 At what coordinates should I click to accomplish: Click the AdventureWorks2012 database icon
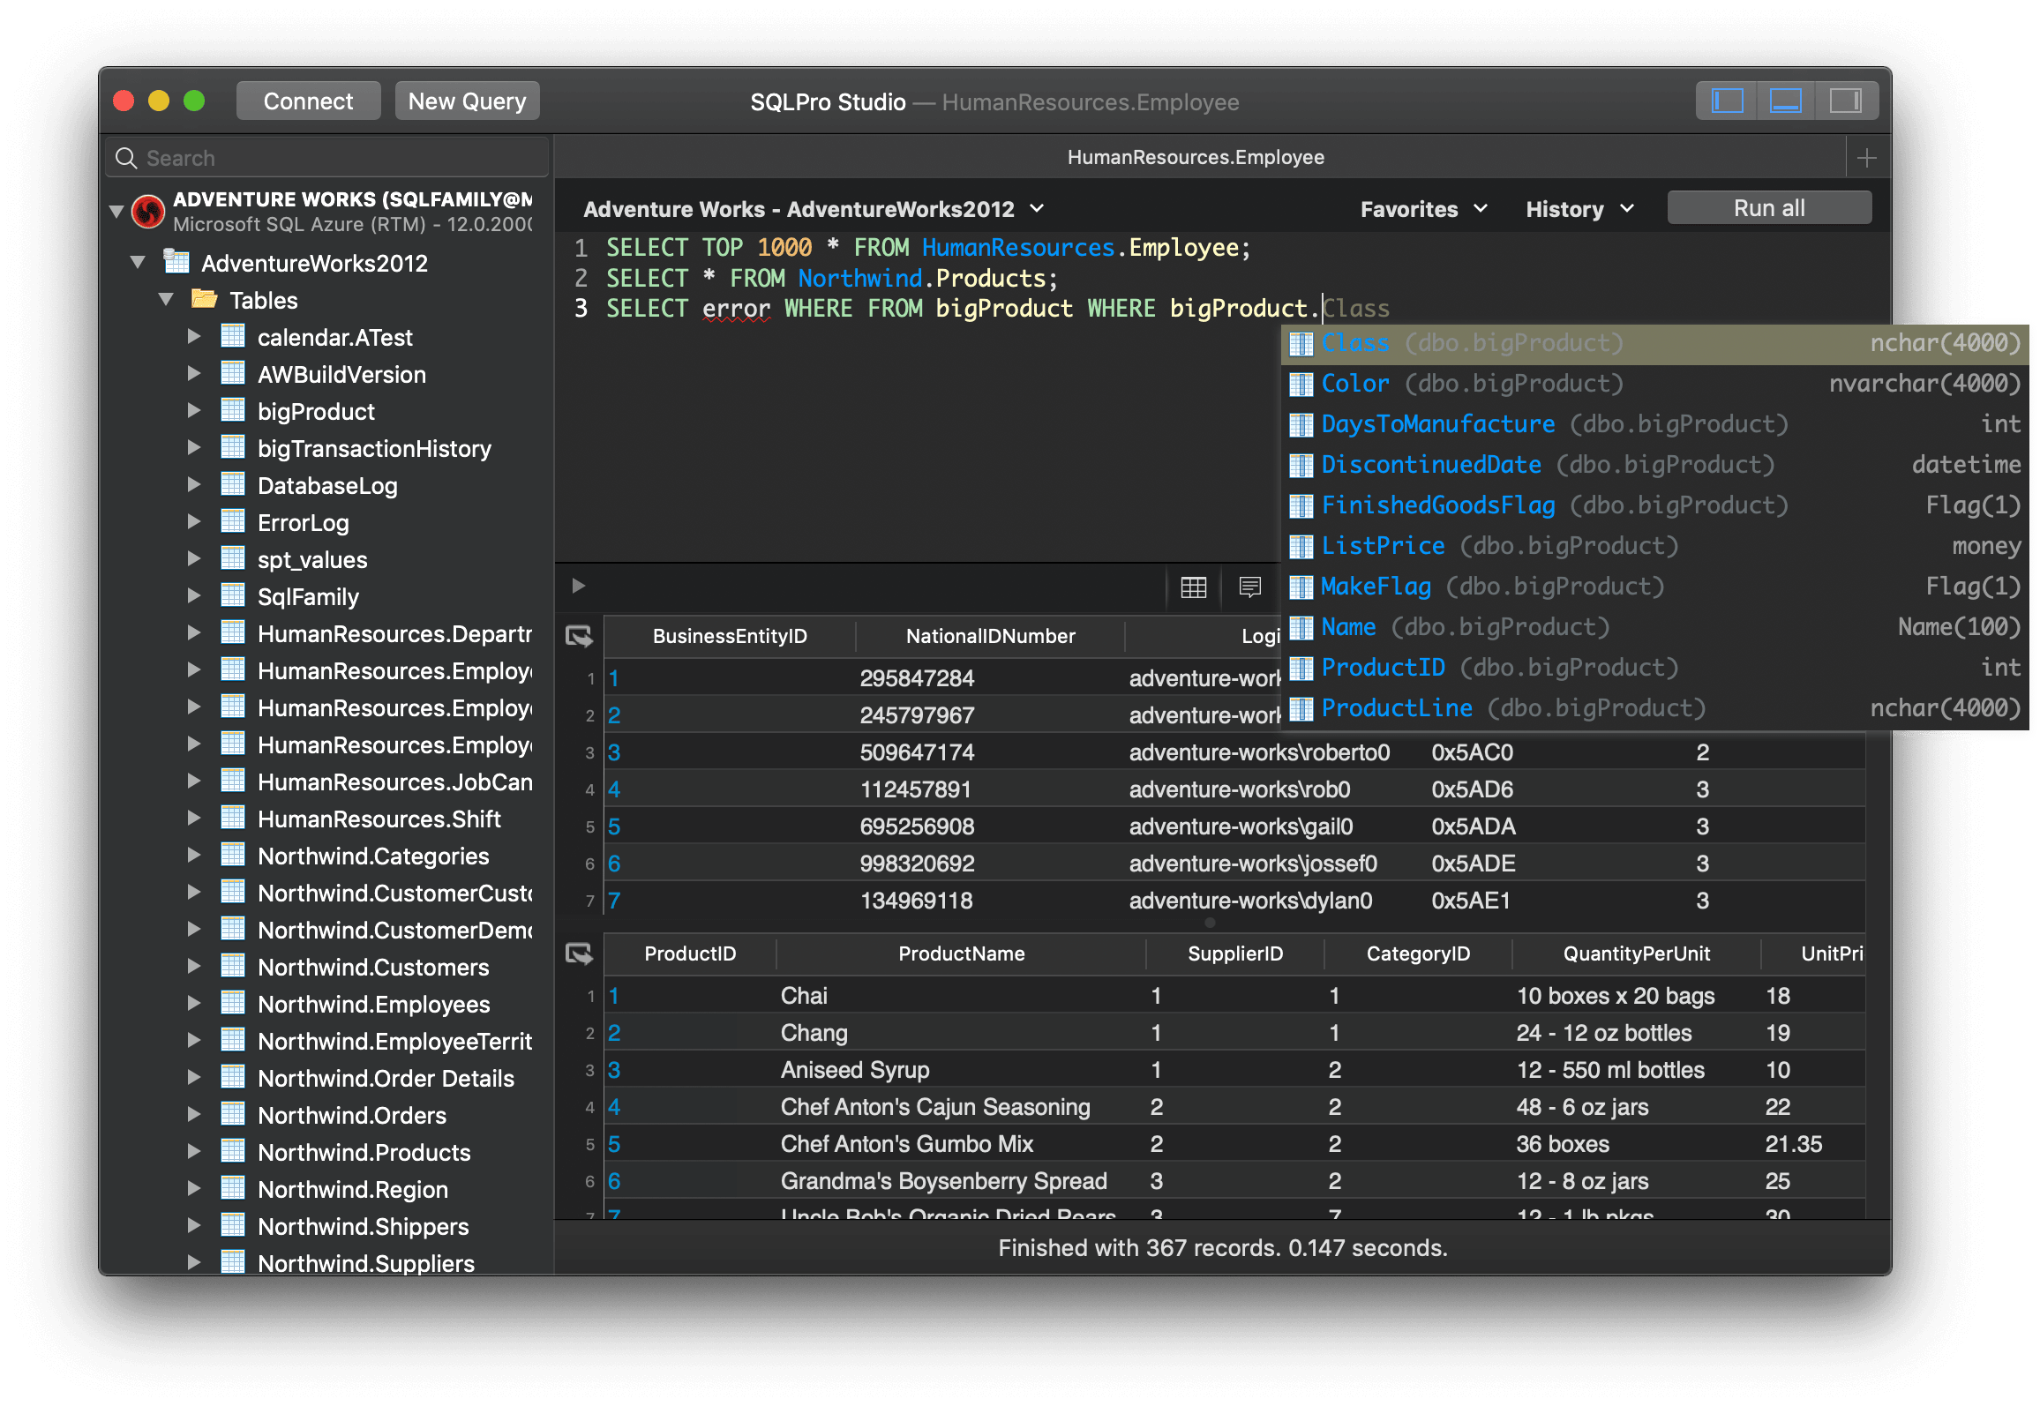point(176,262)
